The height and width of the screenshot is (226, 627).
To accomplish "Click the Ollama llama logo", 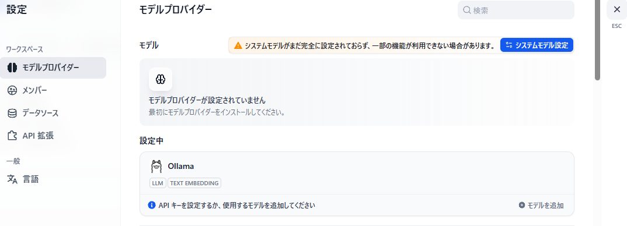I will tap(156, 166).
